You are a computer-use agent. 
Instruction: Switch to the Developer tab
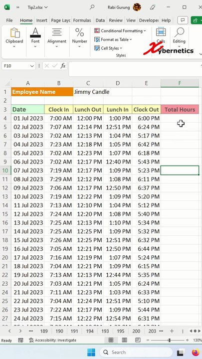149,20
